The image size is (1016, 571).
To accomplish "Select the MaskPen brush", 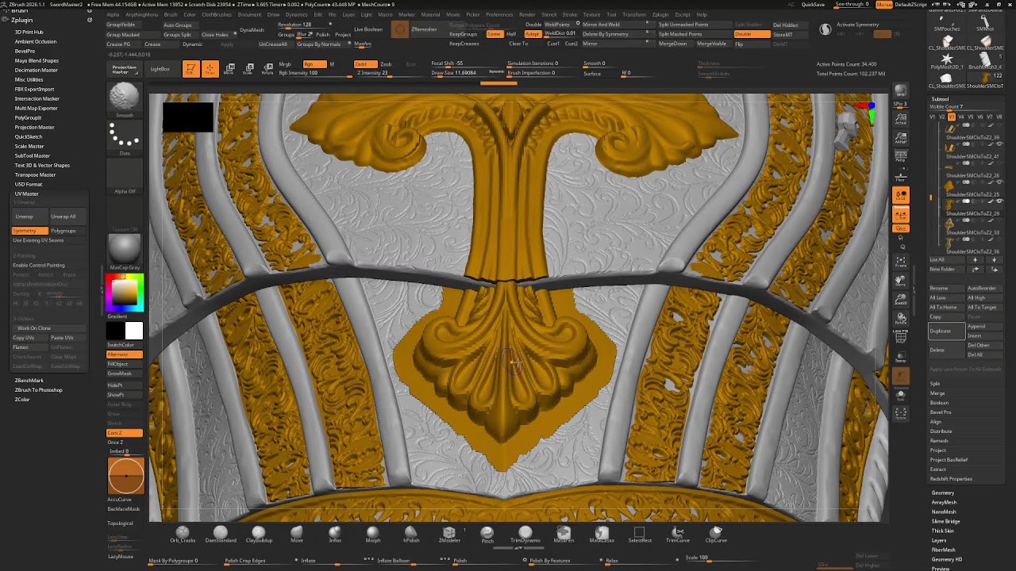I will (564, 534).
